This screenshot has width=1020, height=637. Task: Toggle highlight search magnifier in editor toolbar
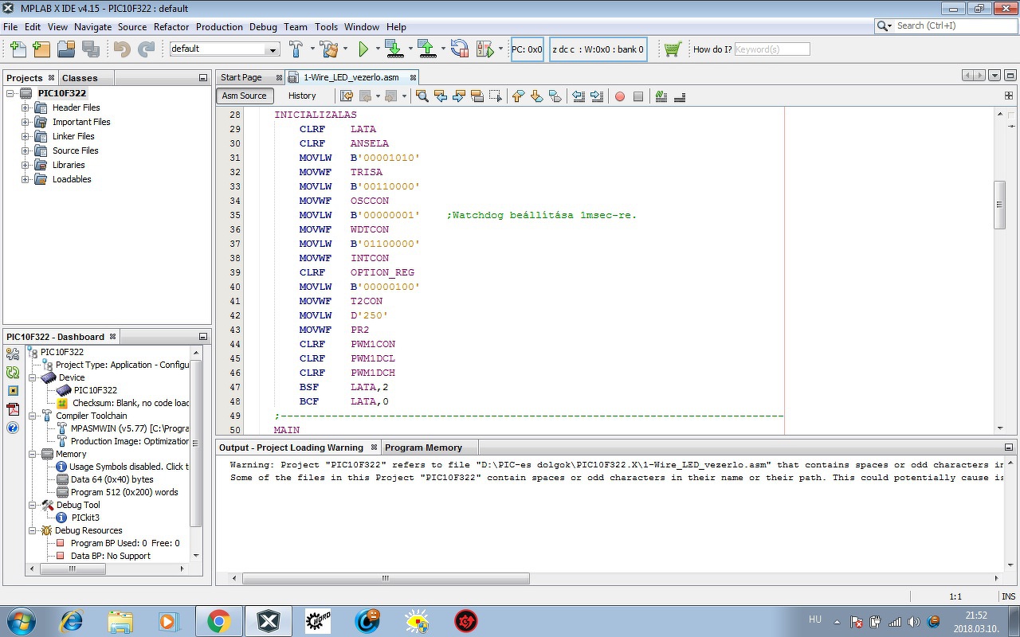[x=422, y=96]
